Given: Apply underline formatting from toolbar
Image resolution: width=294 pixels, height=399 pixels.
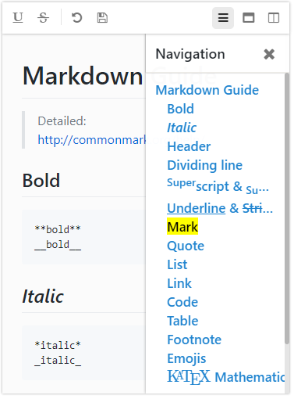Looking at the screenshot, I should coord(18,18).
